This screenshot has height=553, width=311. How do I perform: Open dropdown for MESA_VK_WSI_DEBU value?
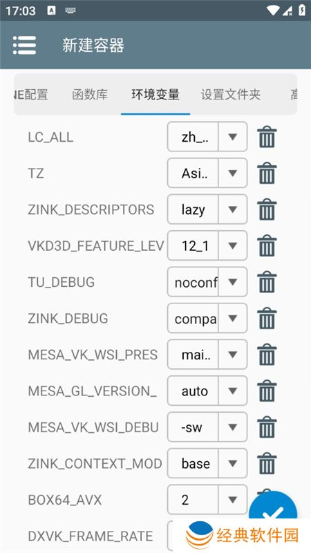click(x=233, y=427)
